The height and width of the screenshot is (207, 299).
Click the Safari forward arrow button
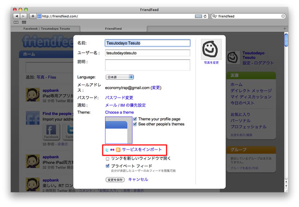tap(23, 16)
